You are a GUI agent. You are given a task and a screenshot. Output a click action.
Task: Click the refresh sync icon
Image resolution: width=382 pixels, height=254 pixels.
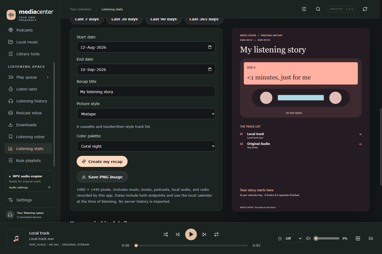(x=365, y=9)
